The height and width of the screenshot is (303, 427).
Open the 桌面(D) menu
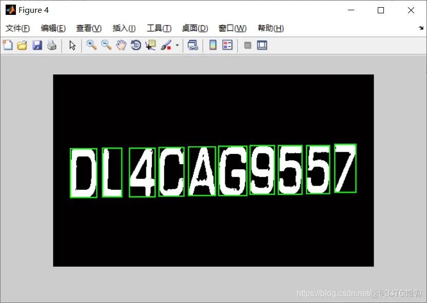click(195, 28)
